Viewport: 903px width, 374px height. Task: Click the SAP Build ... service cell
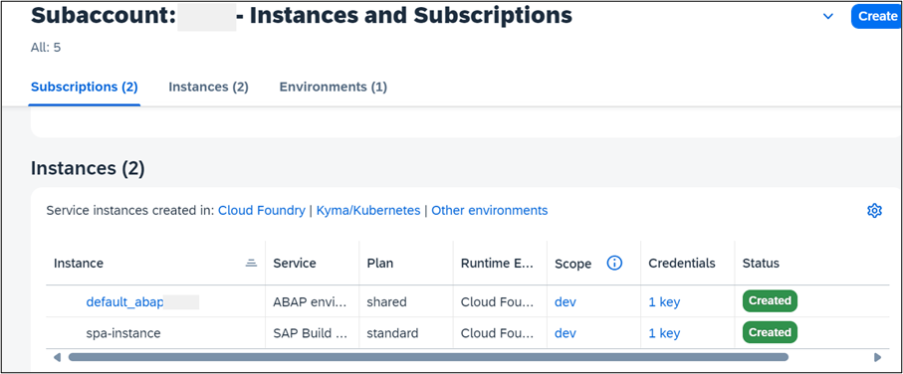310,333
